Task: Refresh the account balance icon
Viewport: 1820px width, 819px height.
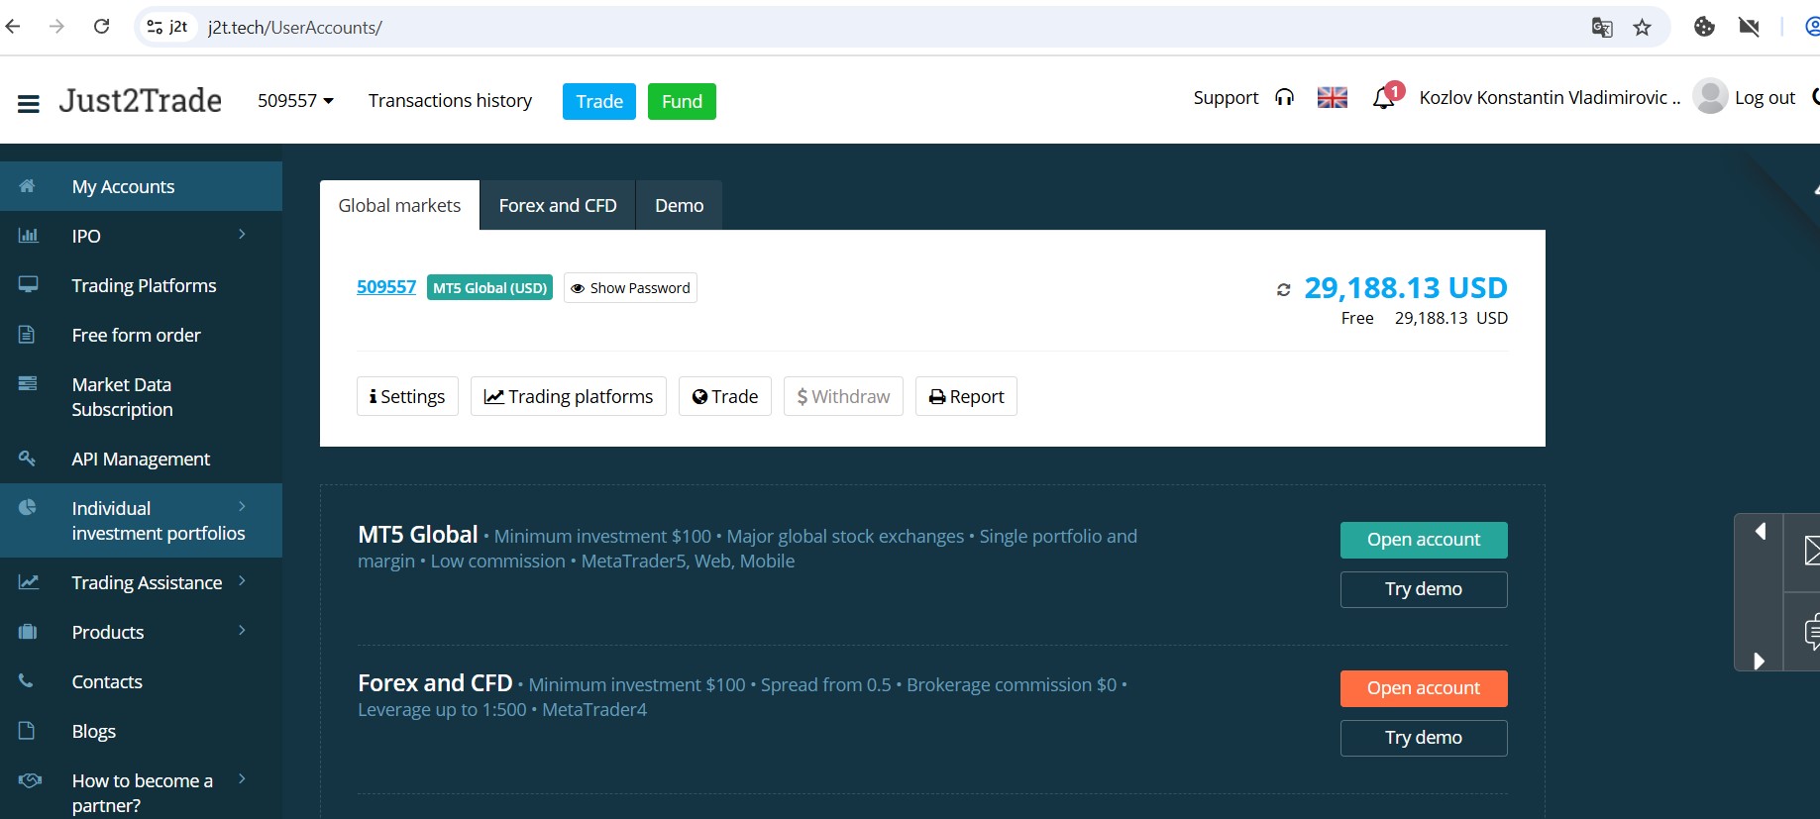Action: pyautogui.click(x=1283, y=290)
